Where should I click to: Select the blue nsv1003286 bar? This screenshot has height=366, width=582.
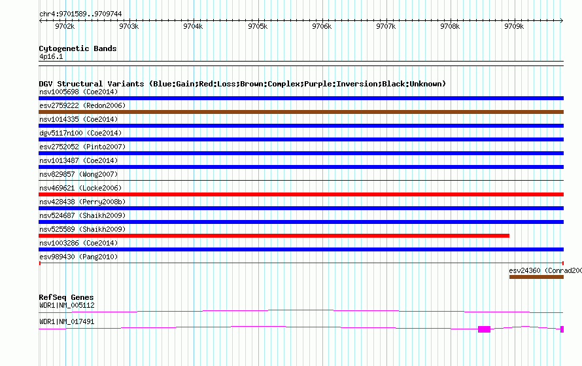coord(301,249)
